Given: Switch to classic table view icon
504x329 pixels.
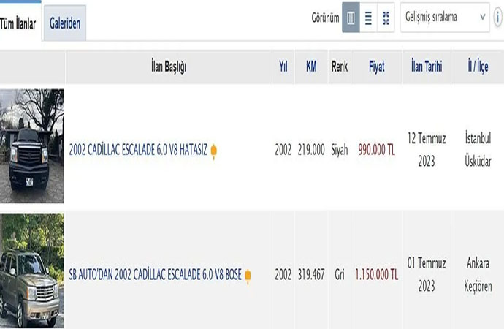Looking at the screenshot, I should (x=351, y=18).
